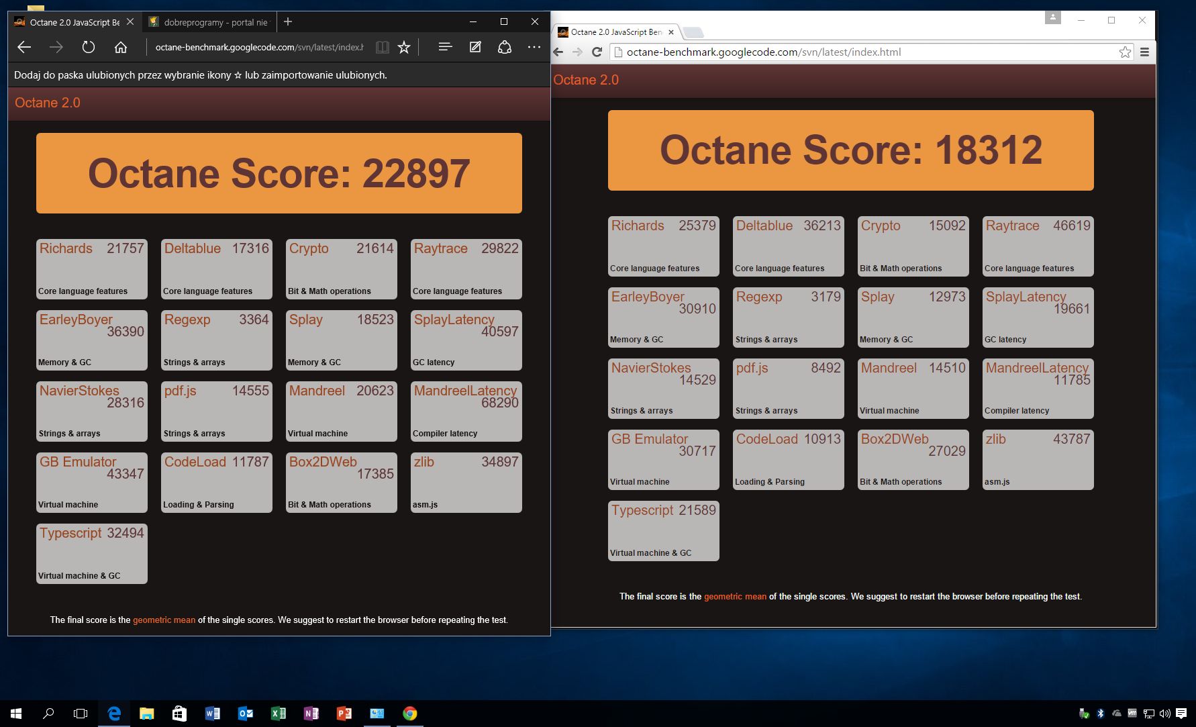Select the MandreelLatency 68290 tile in Edge
Image resolution: width=1196 pixels, height=727 pixels.
point(466,411)
